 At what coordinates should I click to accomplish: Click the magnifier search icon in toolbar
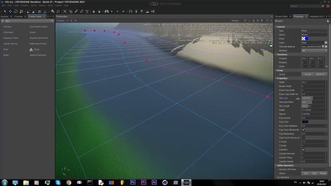[x=58, y=11]
